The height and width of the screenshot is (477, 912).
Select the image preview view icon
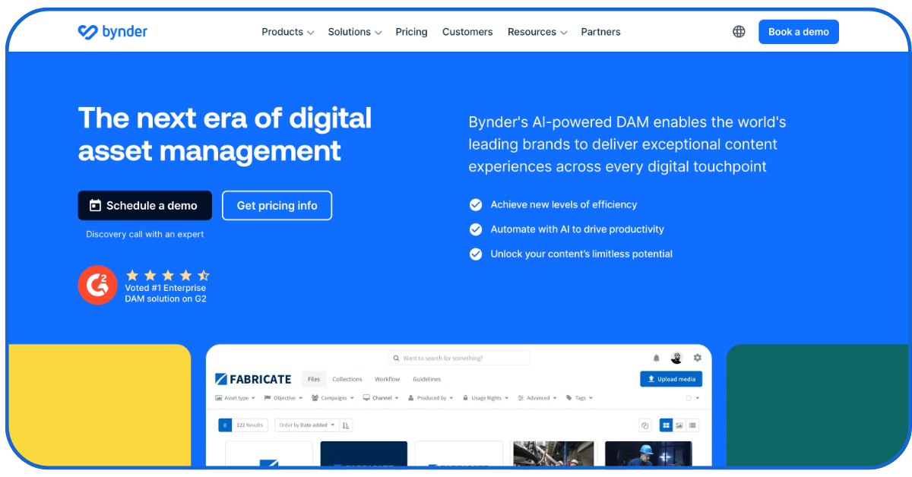(680, 425)
